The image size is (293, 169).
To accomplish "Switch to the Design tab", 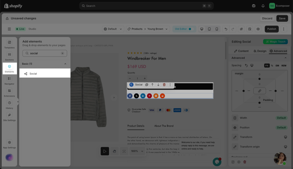I will point(260,51).
